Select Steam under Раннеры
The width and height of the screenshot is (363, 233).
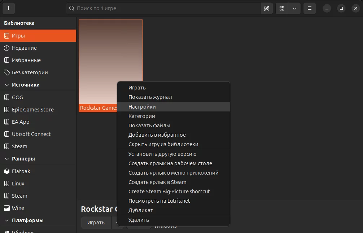(x=38, y=196)
